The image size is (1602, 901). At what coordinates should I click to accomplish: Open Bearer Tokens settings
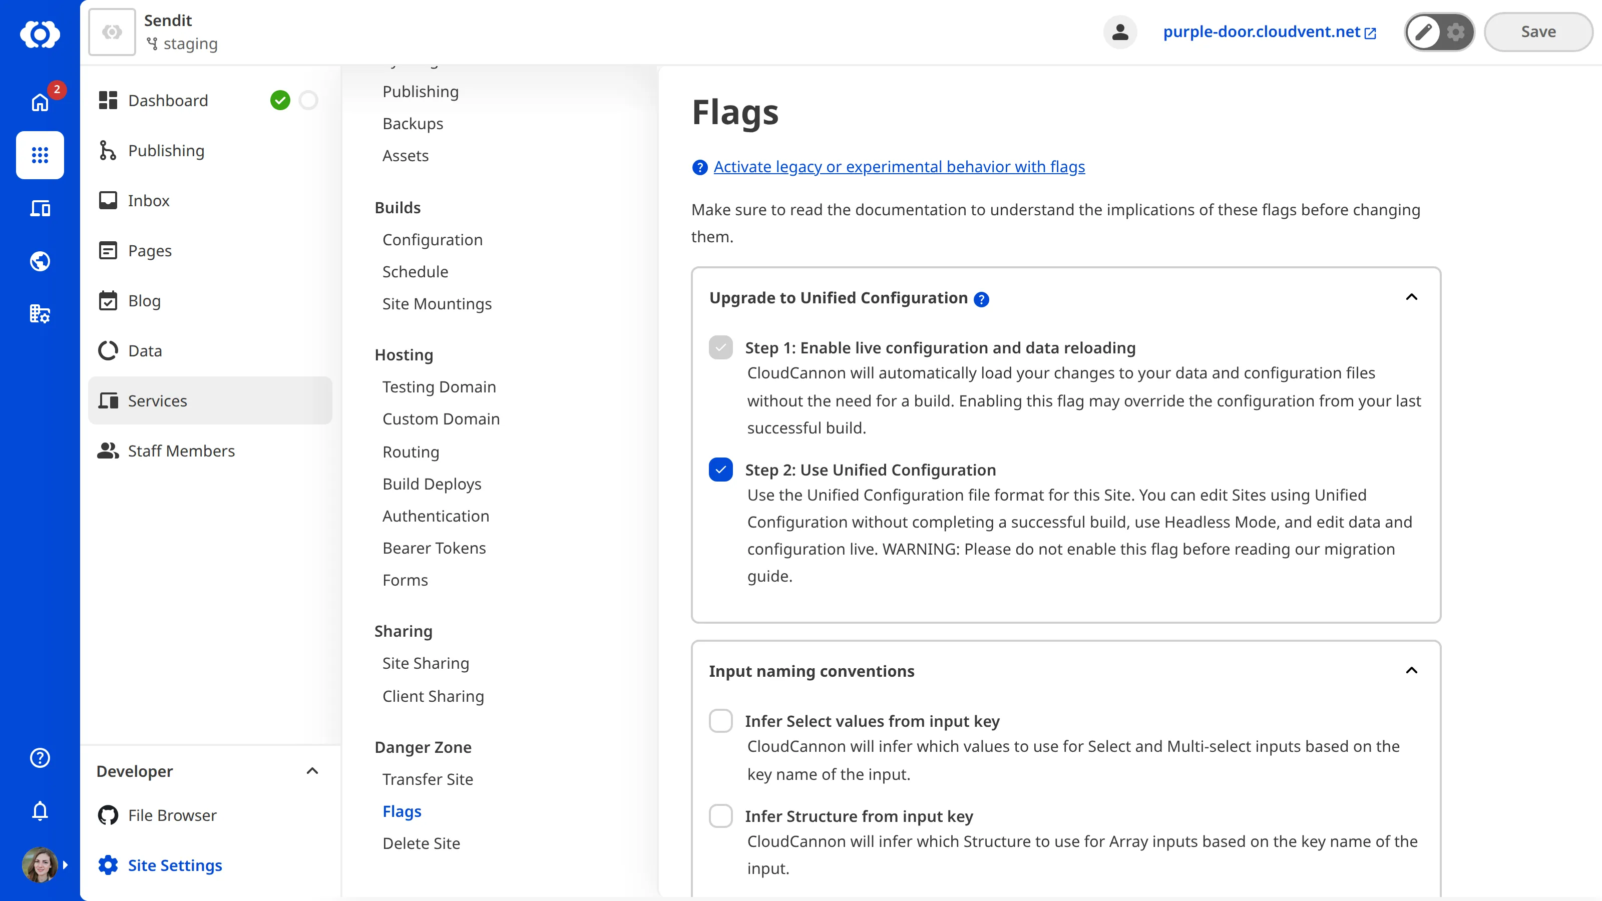click(x=434, y=548)
